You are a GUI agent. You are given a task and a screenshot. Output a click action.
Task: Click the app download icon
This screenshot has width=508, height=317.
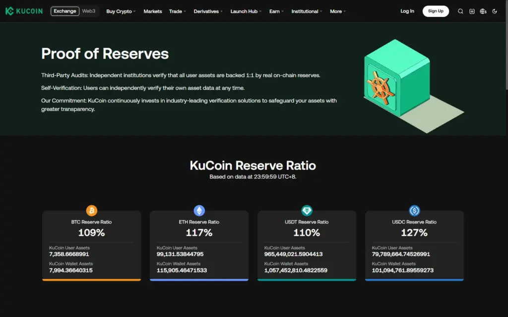tap(472, 11)
